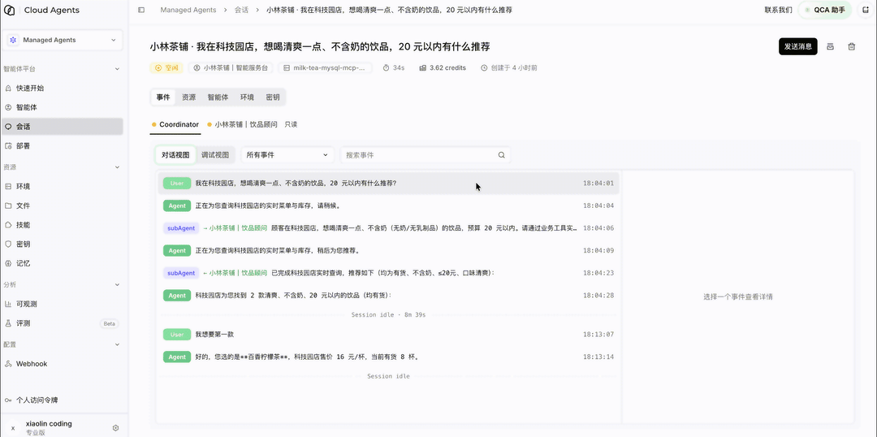Viewport: 877px width, 437px height.
Task: Select the subAgent event at 18:04:06
Action: click(389, 228)
